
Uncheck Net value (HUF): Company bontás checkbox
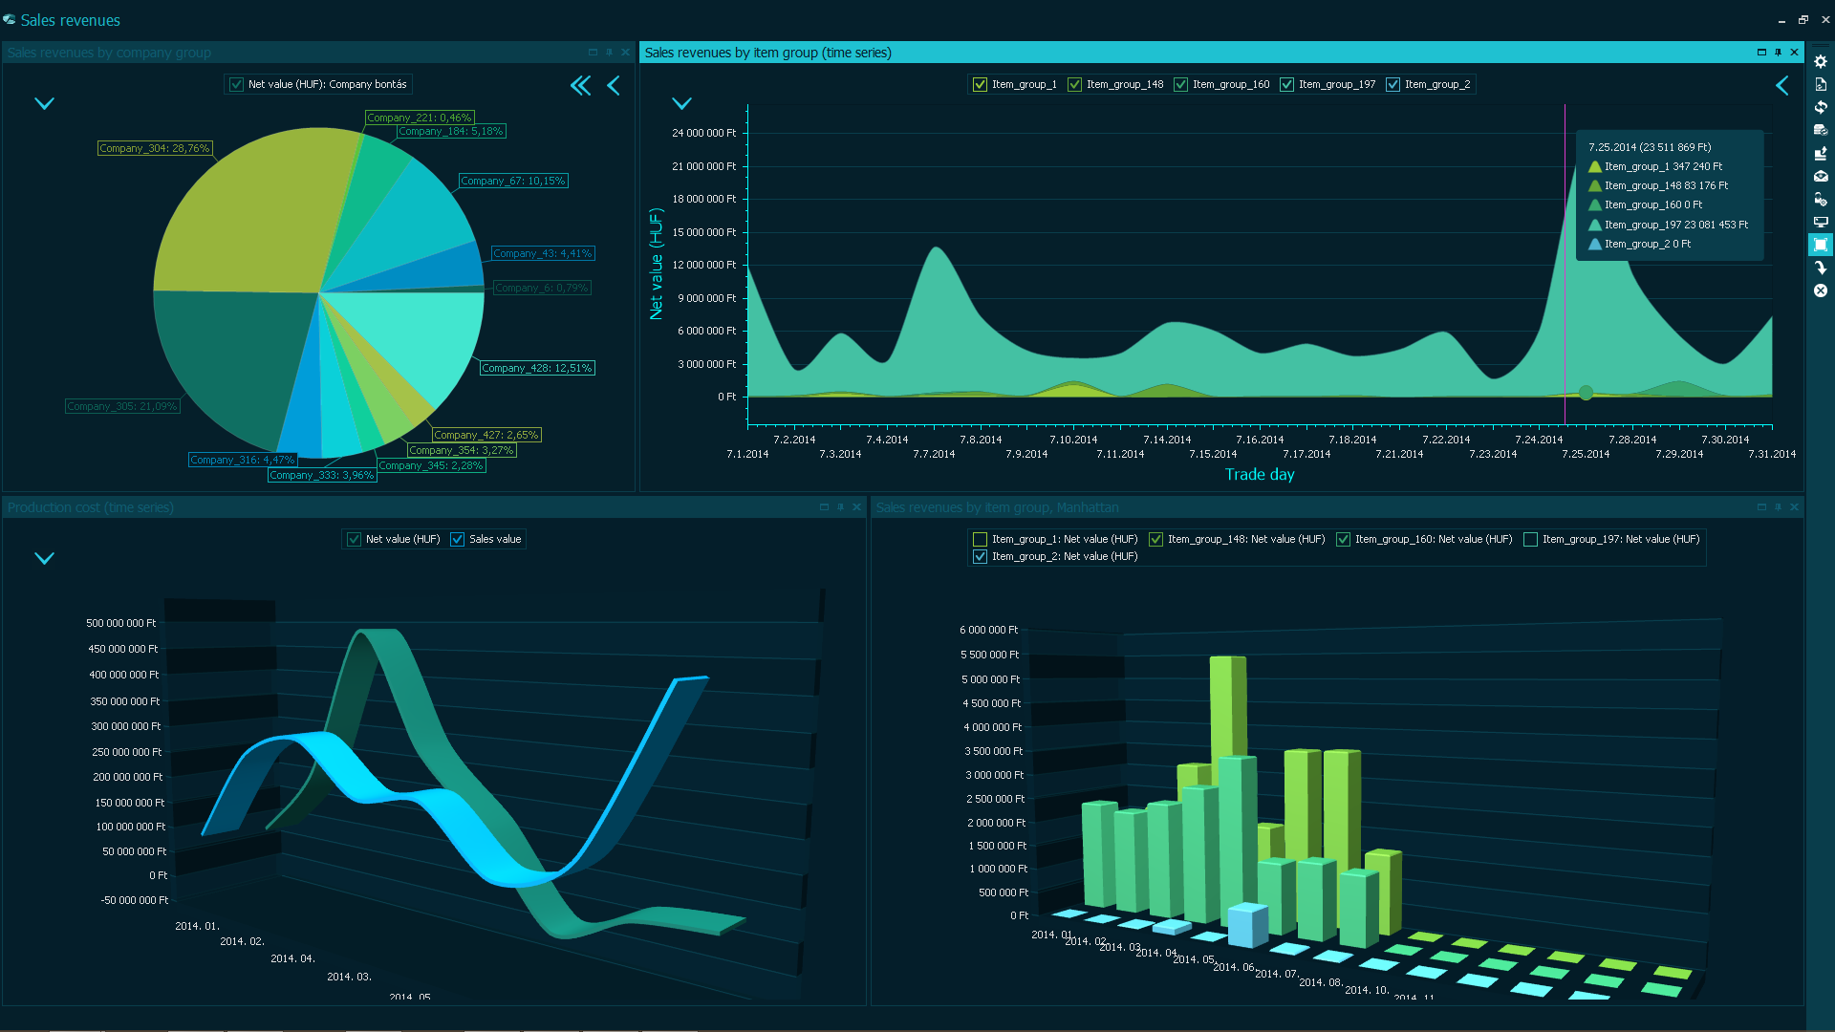[x=236, y=85]
